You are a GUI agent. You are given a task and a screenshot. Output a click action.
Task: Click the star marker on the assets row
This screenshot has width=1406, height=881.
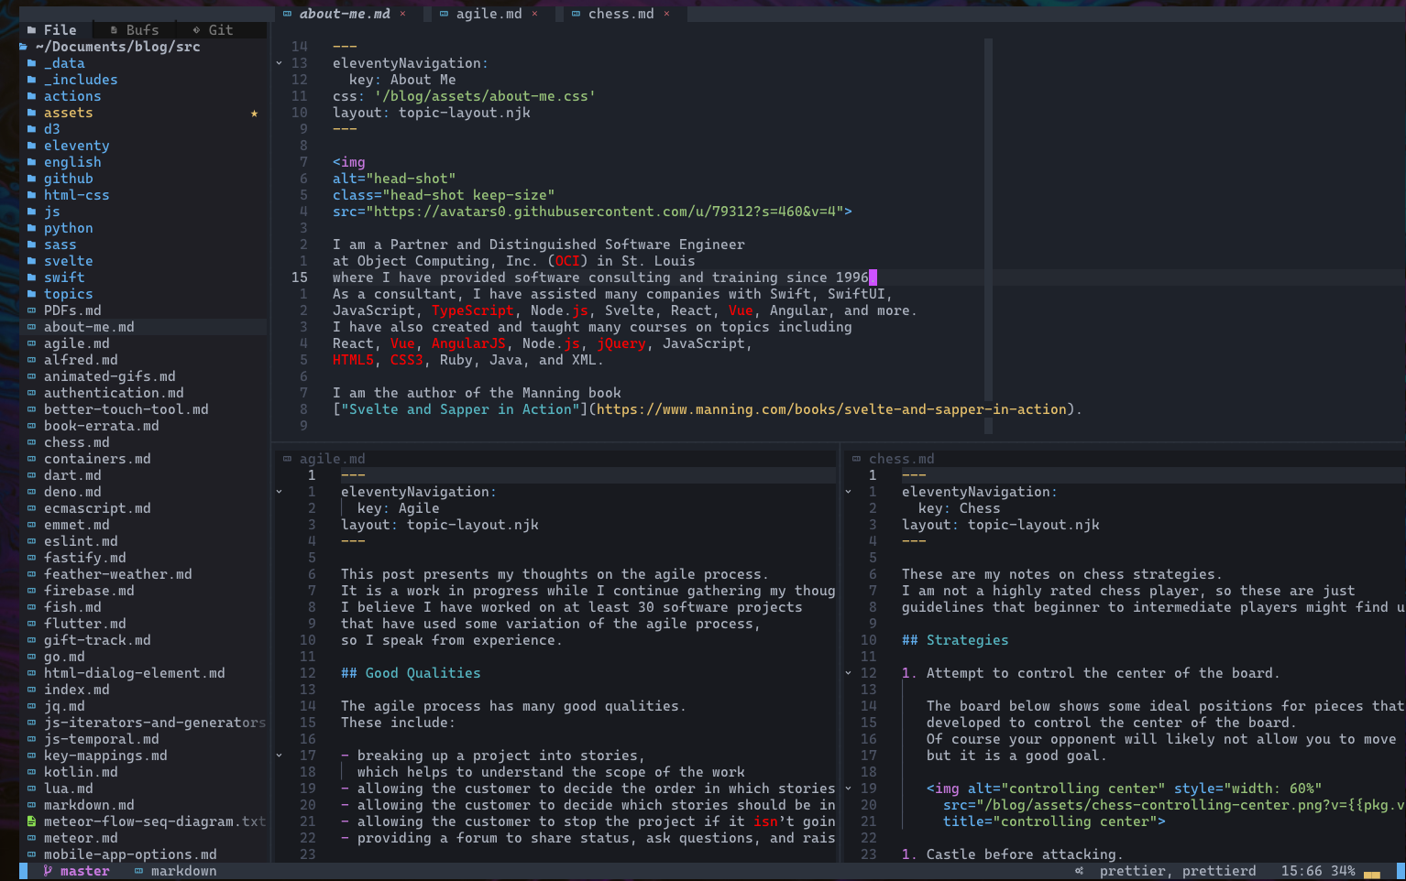point(254,114)
